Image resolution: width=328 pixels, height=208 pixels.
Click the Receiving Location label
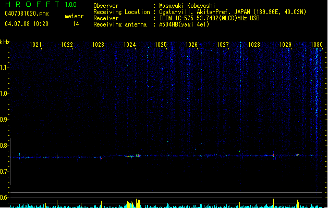point(122,12)
